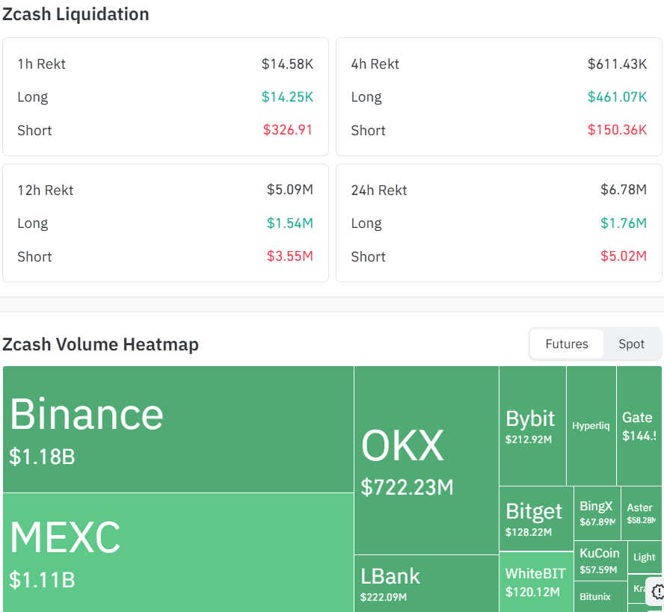This screenshot has width=664, height=612.
Task: Click the 1h Long value $14.25K
Action: tap(287, 97)
